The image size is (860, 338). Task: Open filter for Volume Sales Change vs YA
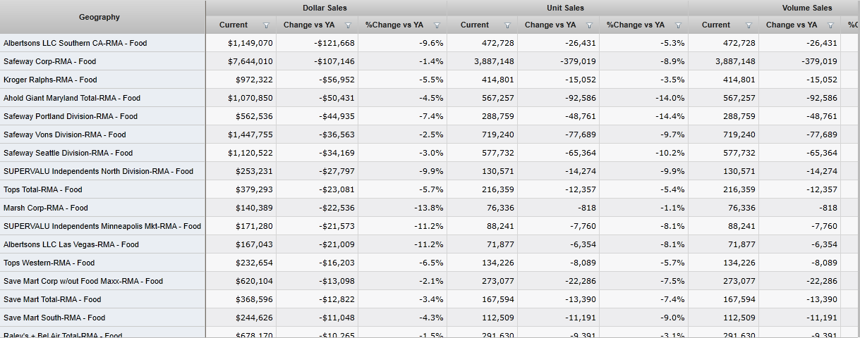coord(831,25)
